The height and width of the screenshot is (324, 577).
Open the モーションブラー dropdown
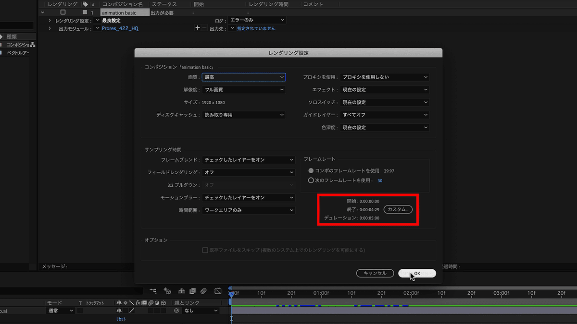click(249, 197)
